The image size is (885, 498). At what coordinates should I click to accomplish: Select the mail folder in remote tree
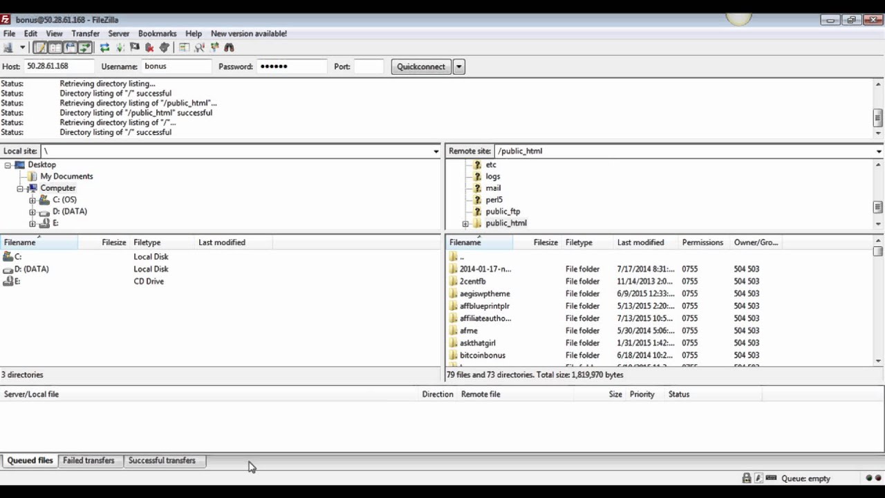point(493,188)
